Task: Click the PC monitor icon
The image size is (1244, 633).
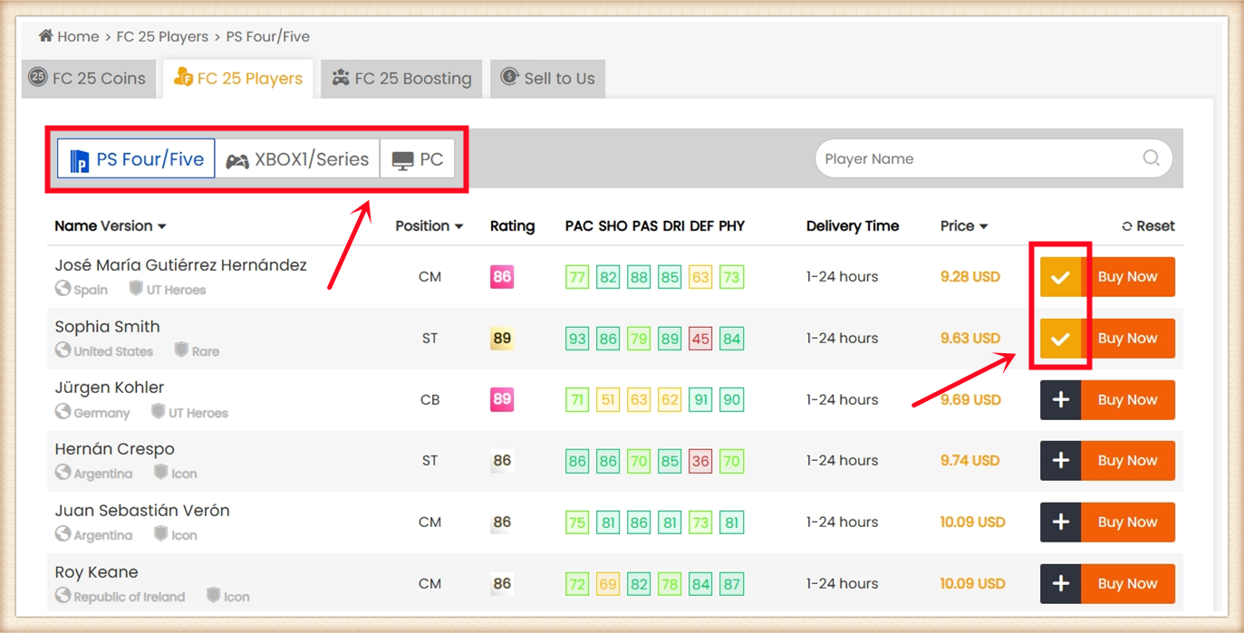Action: pyautogui.click(x=402, y=161)
